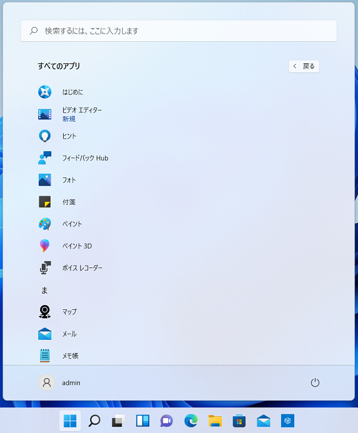Image resolution: width=358 pixels, height=433 pixels.
Task: Open the はじめに app icon
Action: [x=45, y=92]
